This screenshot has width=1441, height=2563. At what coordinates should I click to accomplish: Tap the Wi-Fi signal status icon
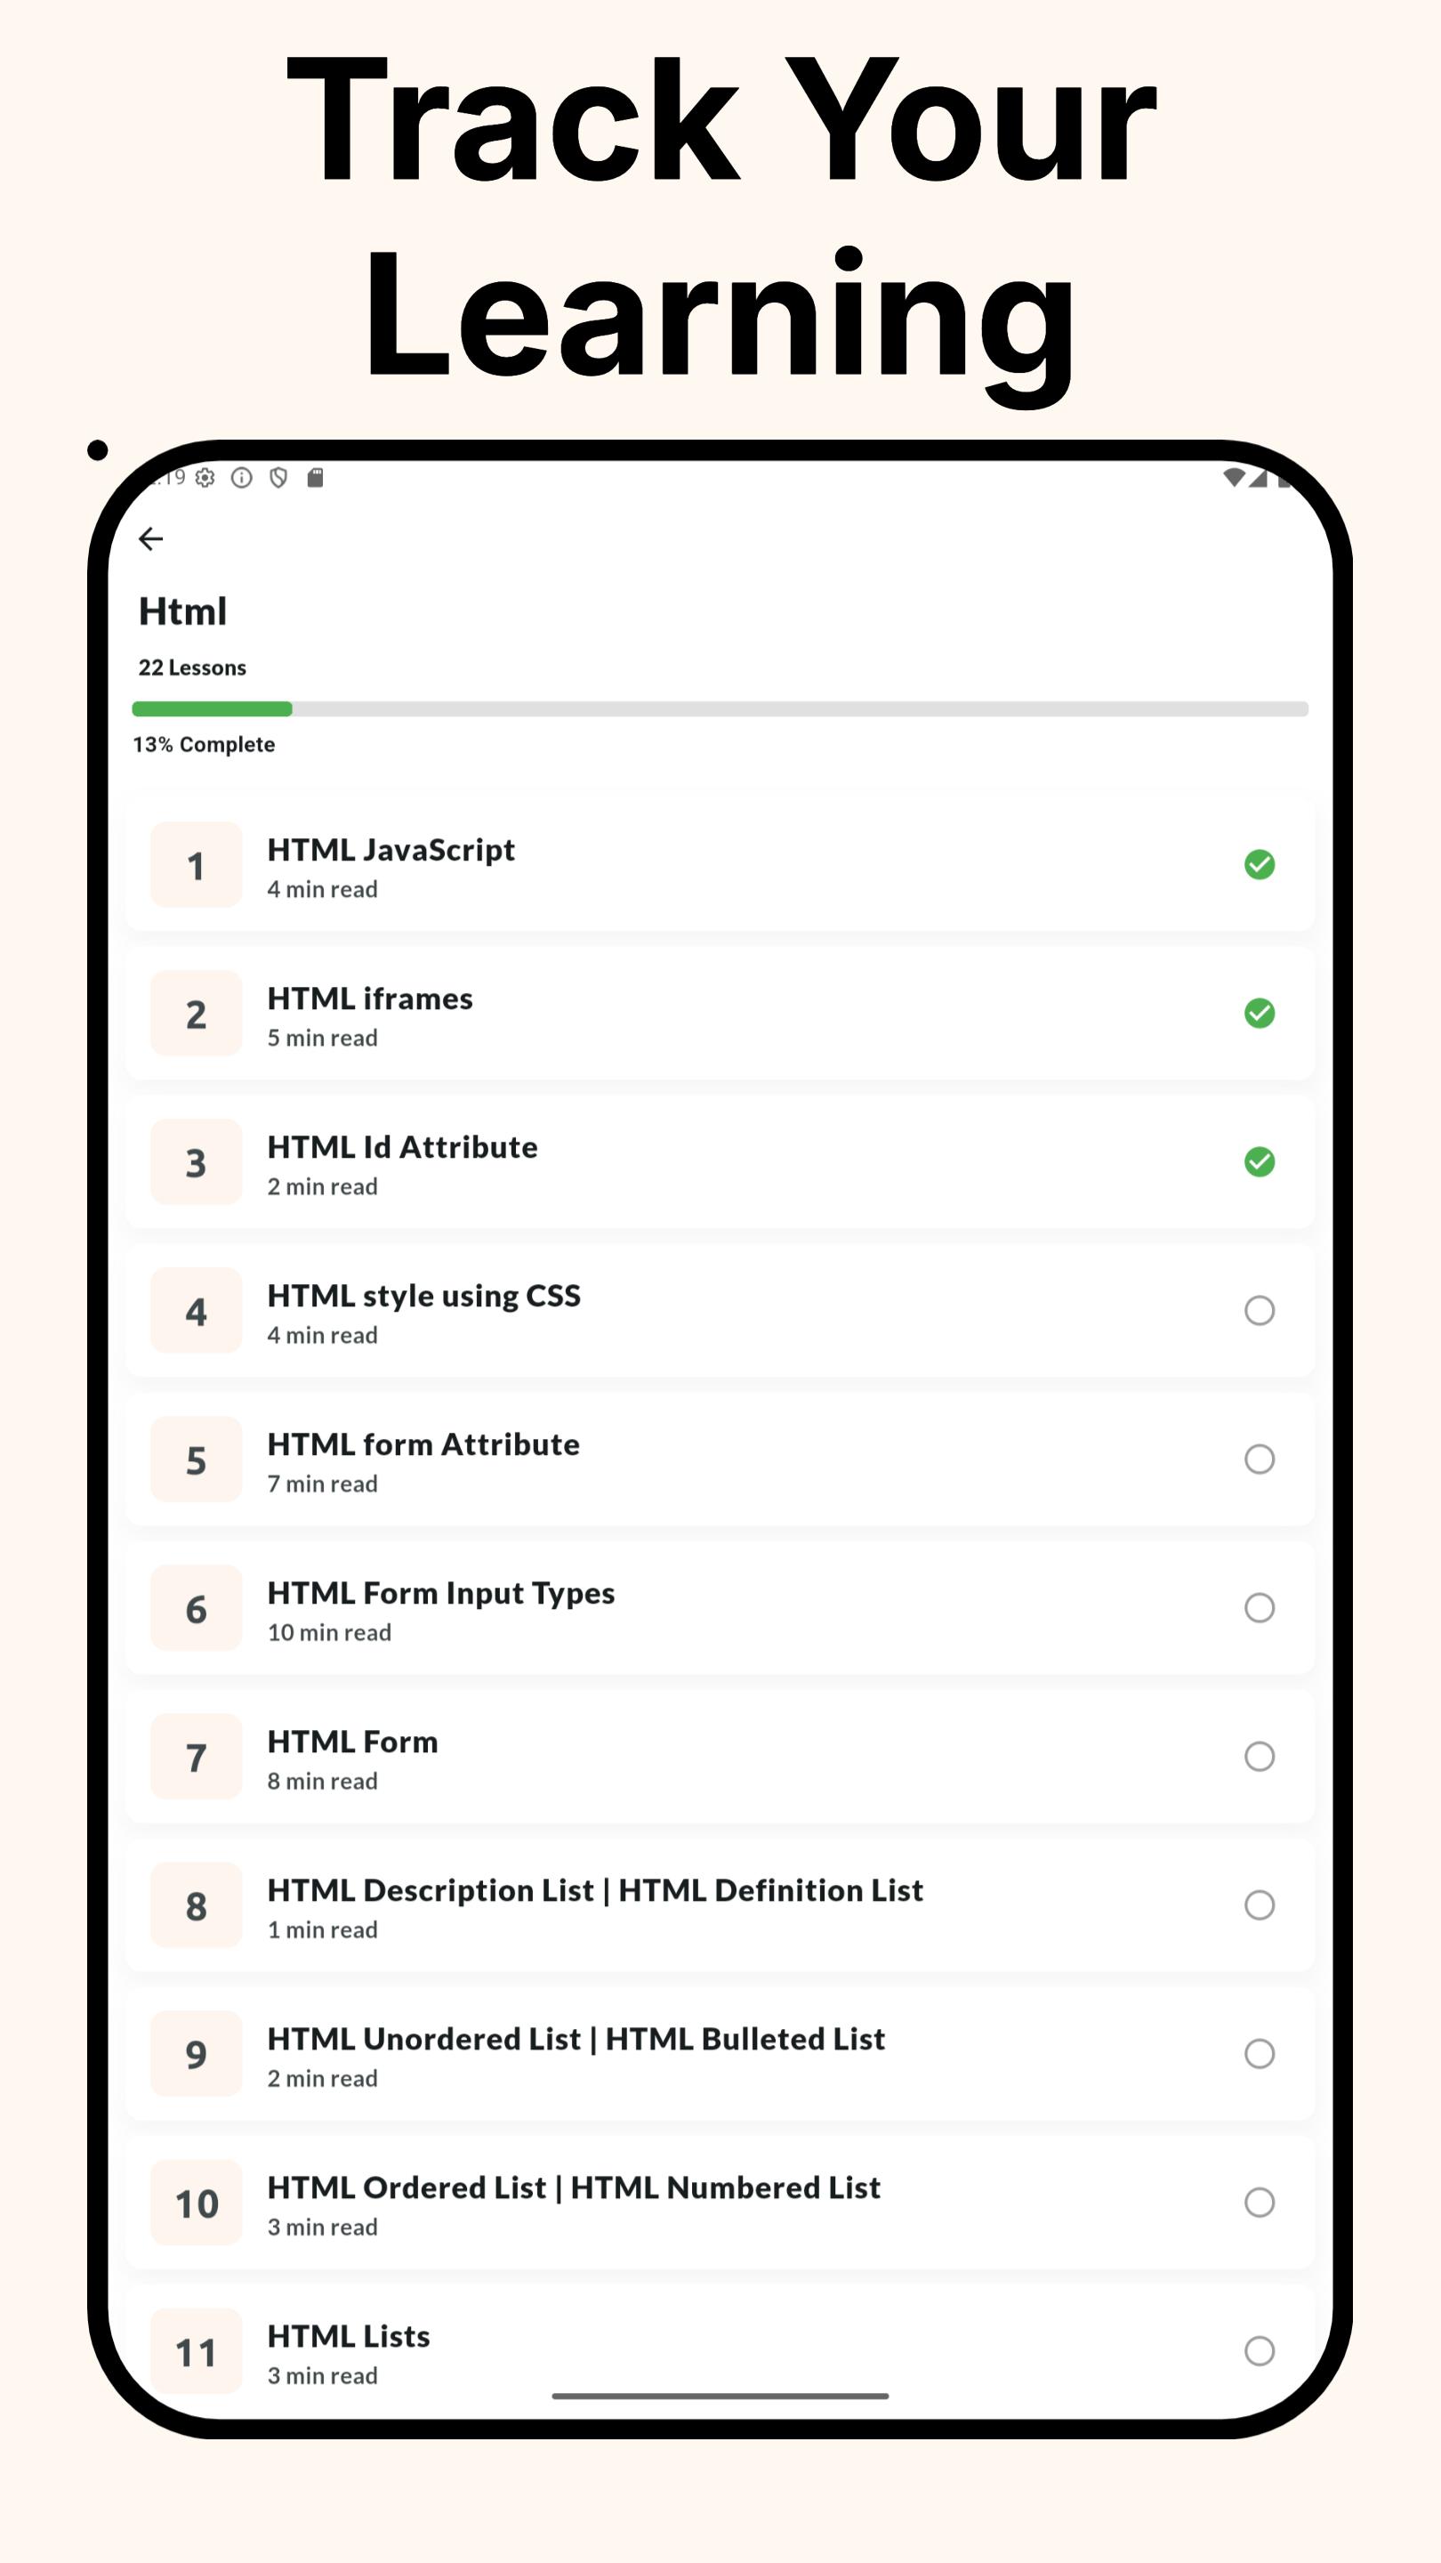click(x=1234, y=479)
